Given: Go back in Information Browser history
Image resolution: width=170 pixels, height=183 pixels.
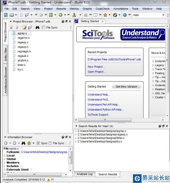Looking at the screenshot, I should click(x=6, y=143).
